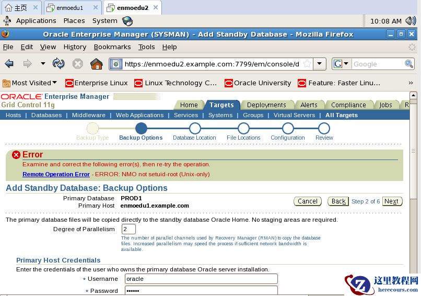Open the history dropdown next to forward arrow
This screenshot has width=421, height=296.
[x=43, y=64]
